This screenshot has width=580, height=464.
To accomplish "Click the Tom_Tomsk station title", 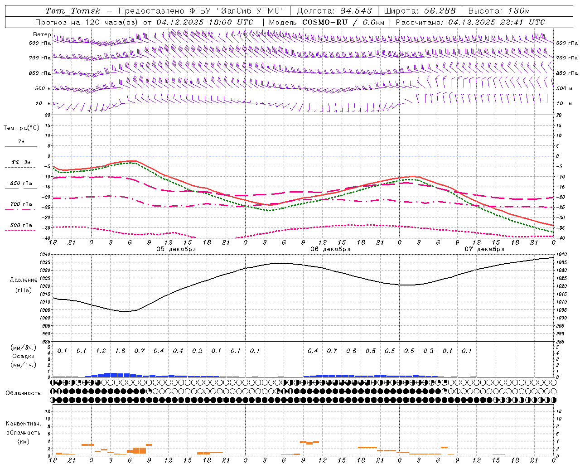I will [x=73, y=11].
